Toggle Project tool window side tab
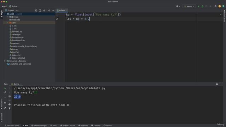This screenshot has width=226, height=127. 1,13
